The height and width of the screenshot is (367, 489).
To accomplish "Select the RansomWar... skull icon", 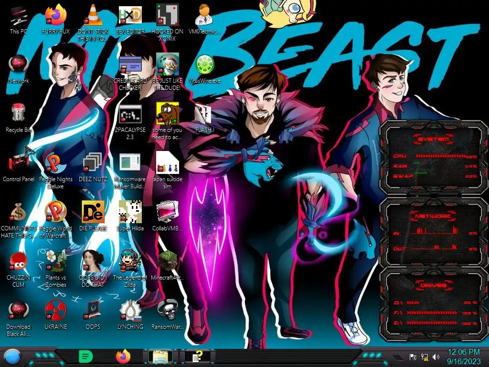I will (167, 315).
